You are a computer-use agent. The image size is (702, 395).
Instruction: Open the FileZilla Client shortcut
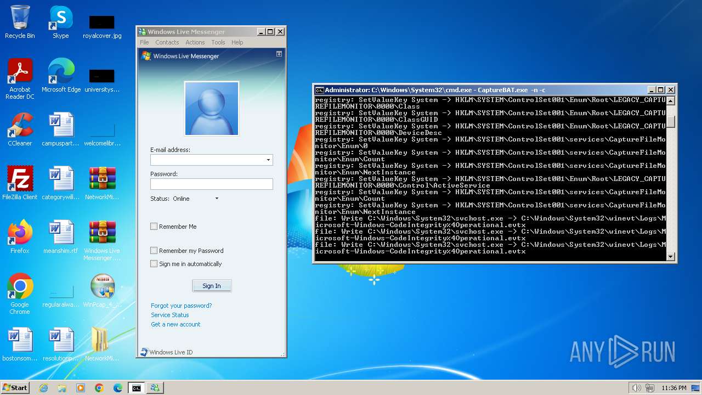point(20,183)
